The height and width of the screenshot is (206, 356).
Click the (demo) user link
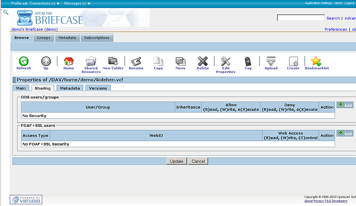pyautogui.click(x=51, y=29)
